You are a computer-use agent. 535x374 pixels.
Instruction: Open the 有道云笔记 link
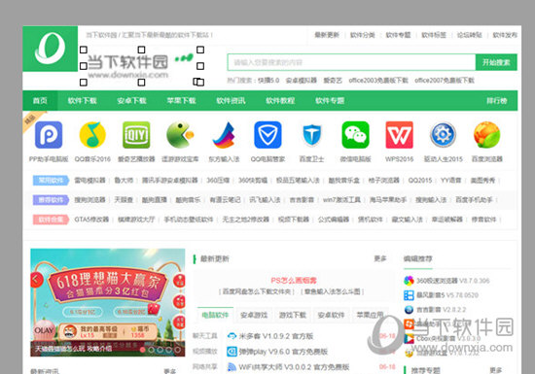pos(226,199)
